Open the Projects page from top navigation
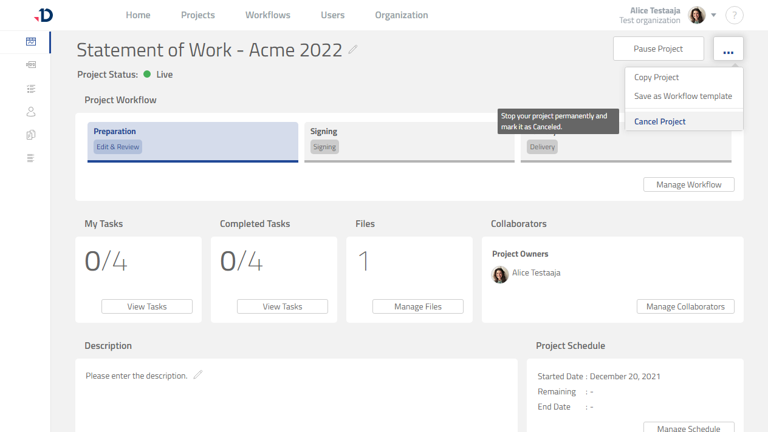This screenshot has height=432, width=768. tap(197, 15)
